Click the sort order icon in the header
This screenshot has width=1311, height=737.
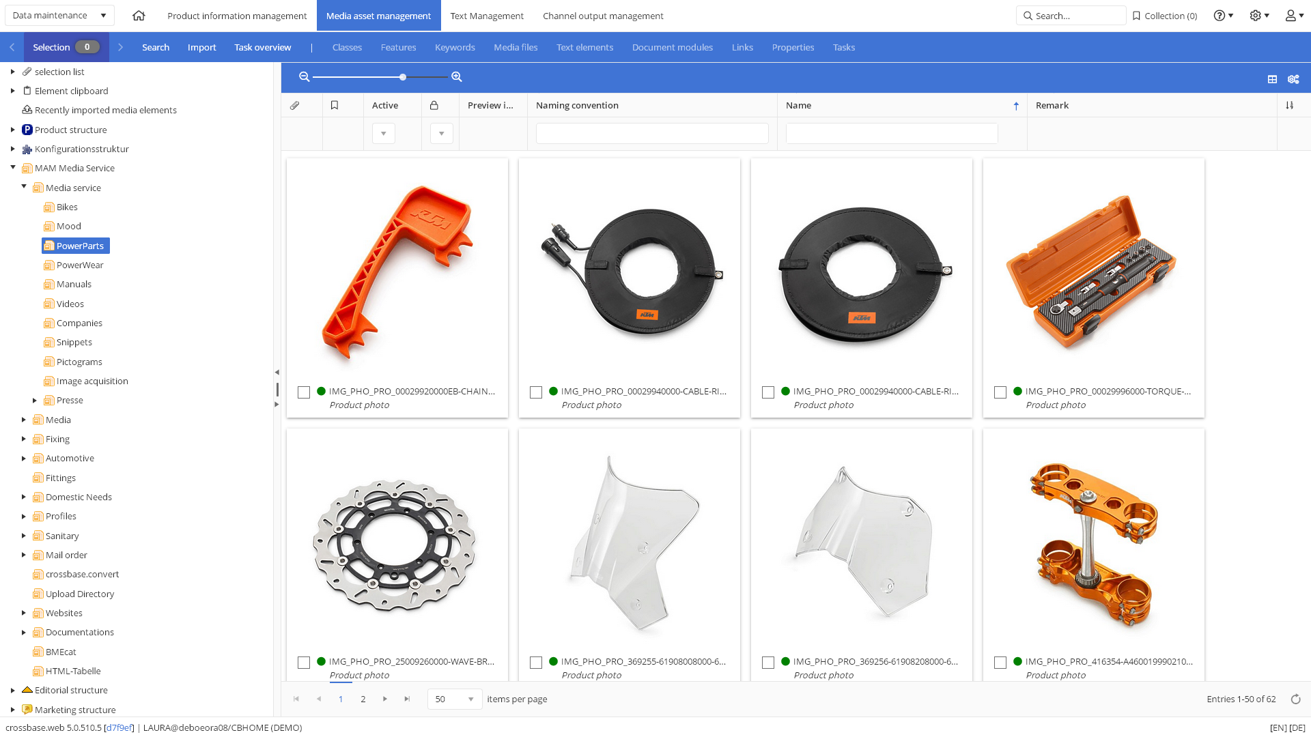pyautogui.click(x=1289, y=105)
